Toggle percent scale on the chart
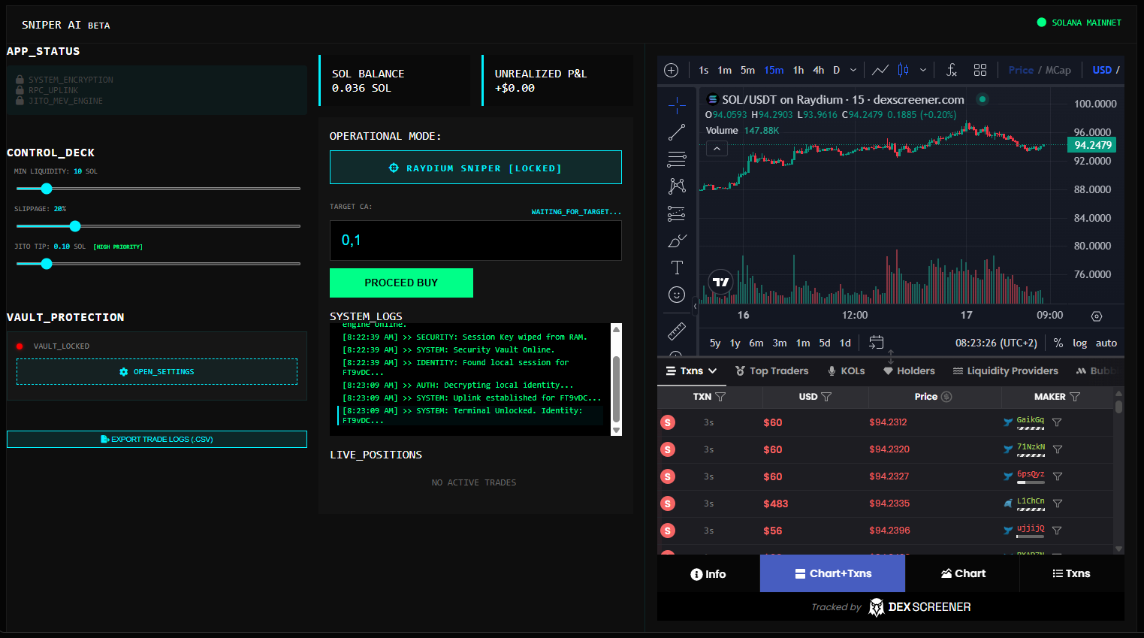This screenshot has width=1144, height=638. [x=1058, y=343]
